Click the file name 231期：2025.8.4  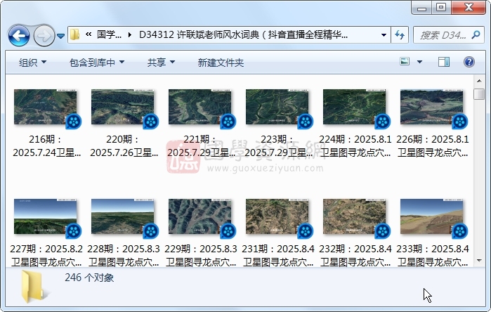[278, 255]
